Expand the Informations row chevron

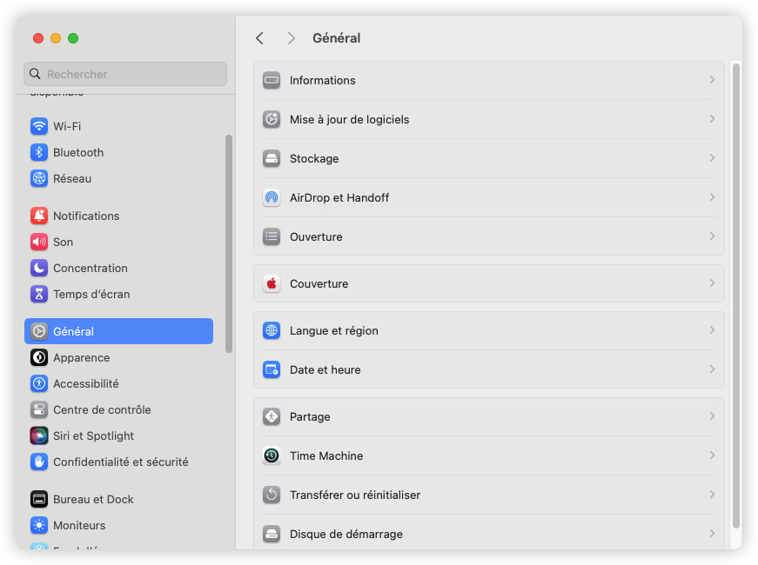712,80
